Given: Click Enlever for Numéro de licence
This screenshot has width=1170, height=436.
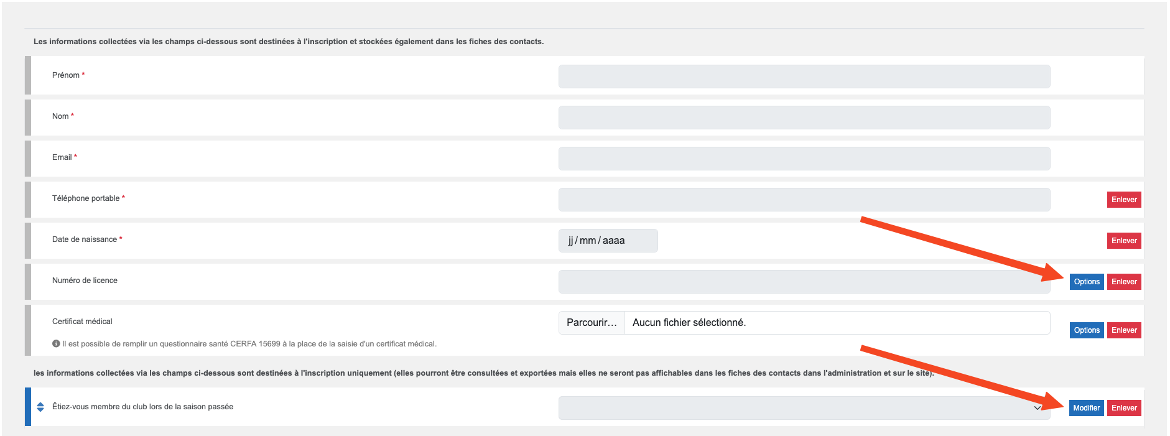Looking at the screenshot, I should pos(1124,282).
